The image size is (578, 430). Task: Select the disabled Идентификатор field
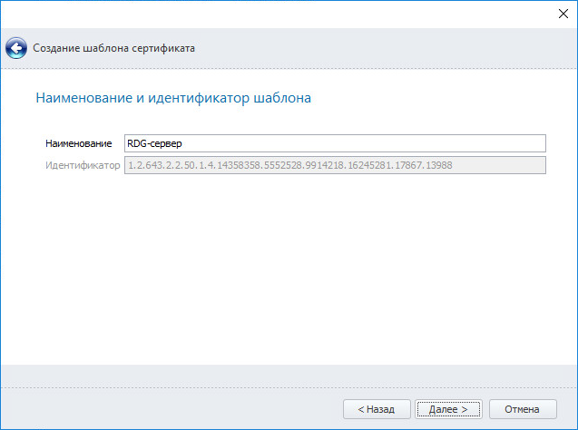[335, 165]
